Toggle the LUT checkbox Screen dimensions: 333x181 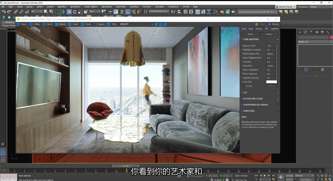click(278, 93)
